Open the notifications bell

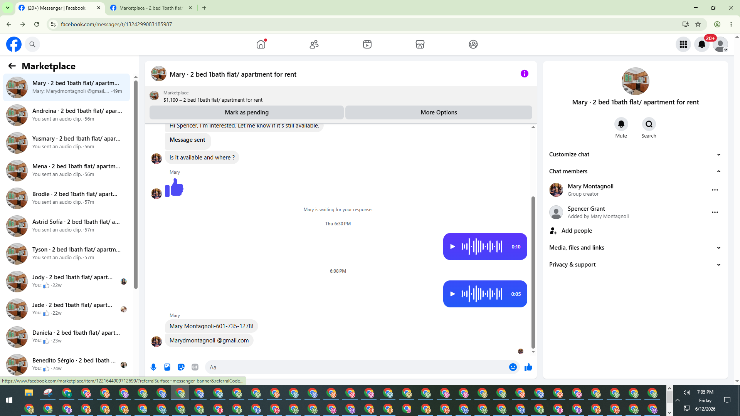click(702, 44)
